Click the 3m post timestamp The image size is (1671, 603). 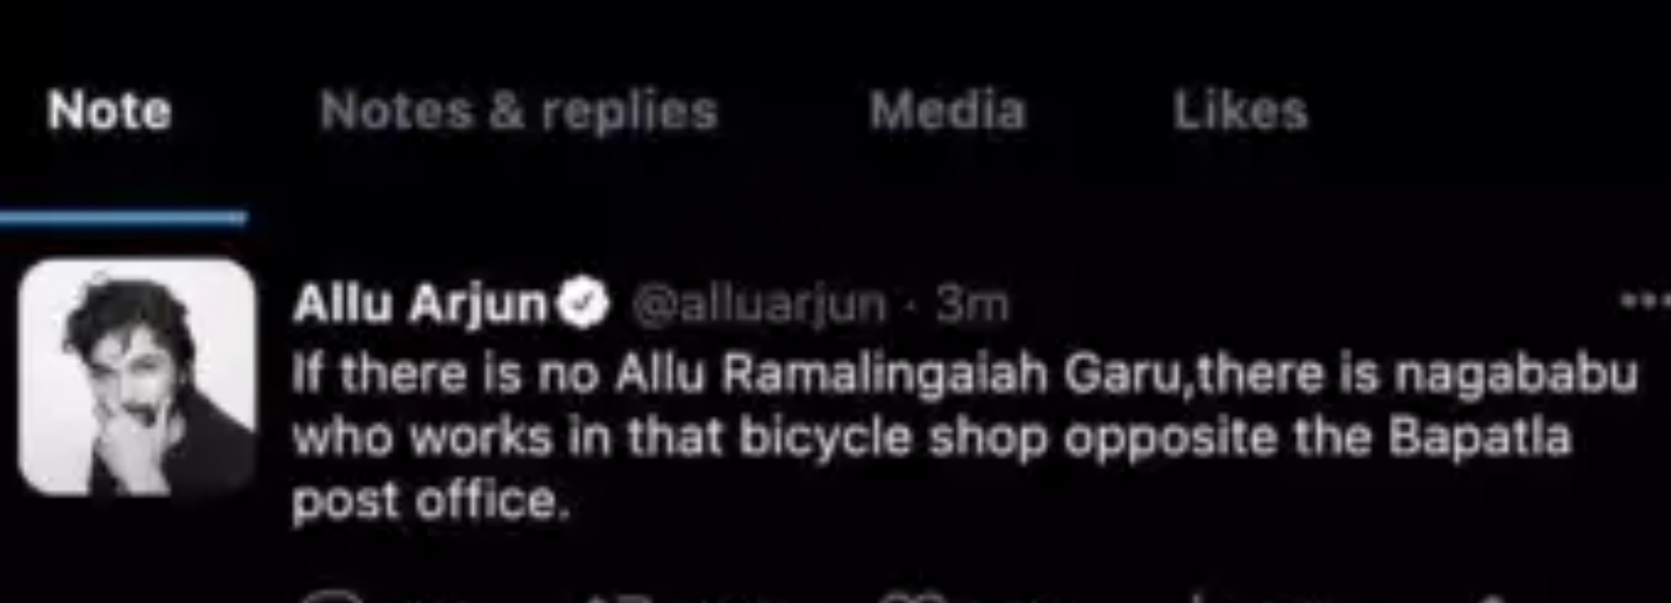(972, 305)
